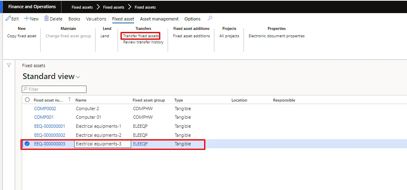Click Electrical equipments-1 name cell
This screenshot has width=407, height=190.
(x=98, y=126)
